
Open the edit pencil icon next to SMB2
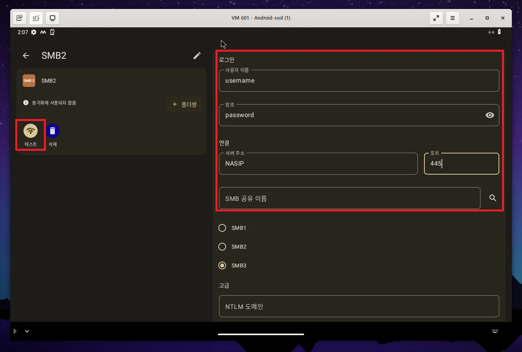pos(197,56)
